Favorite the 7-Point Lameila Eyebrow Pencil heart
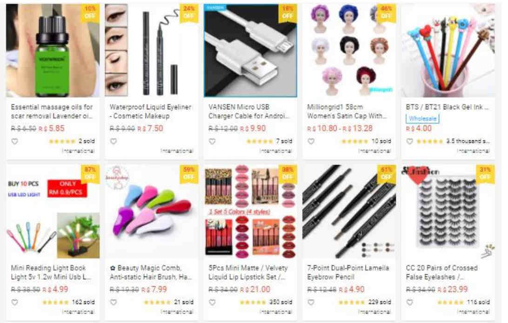The image size is (508, 323). tap(311, 302)
